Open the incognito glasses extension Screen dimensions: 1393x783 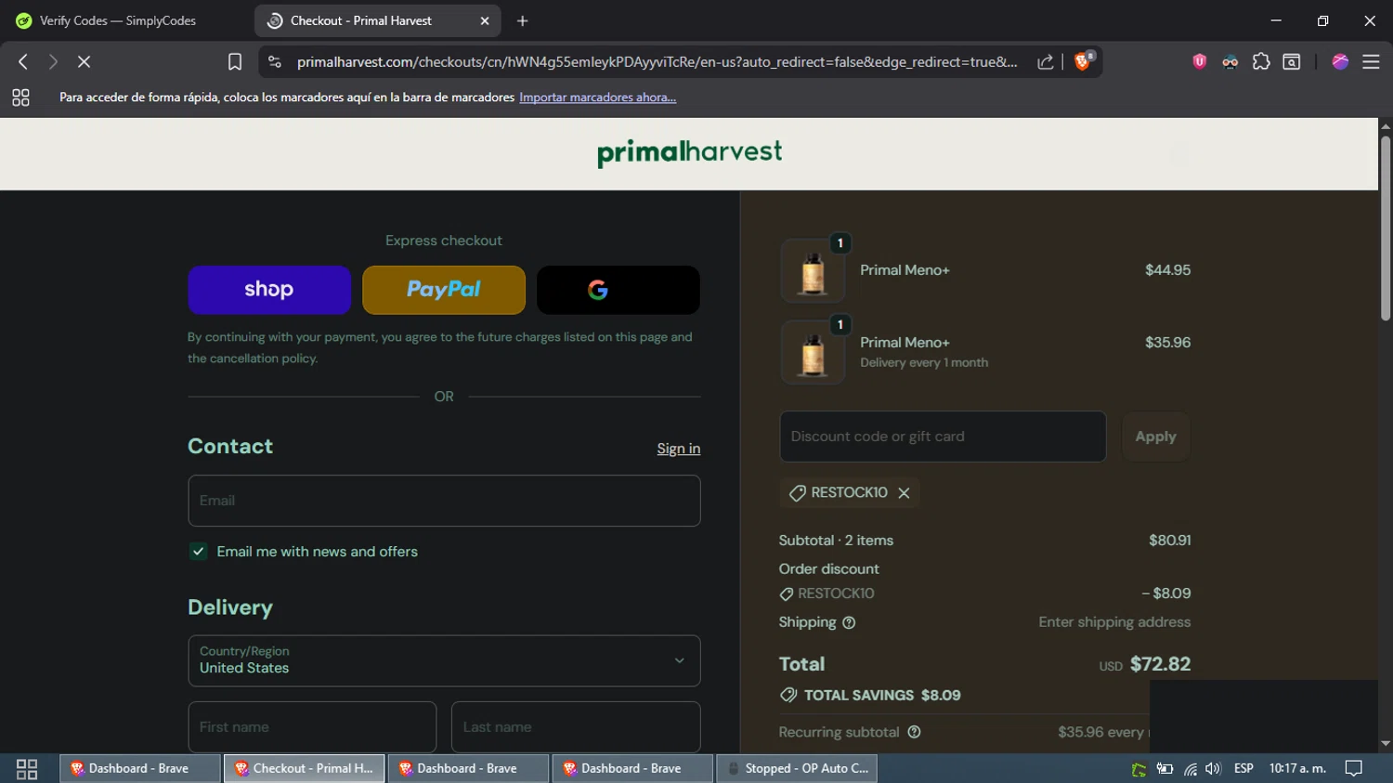pos(1230,61)
